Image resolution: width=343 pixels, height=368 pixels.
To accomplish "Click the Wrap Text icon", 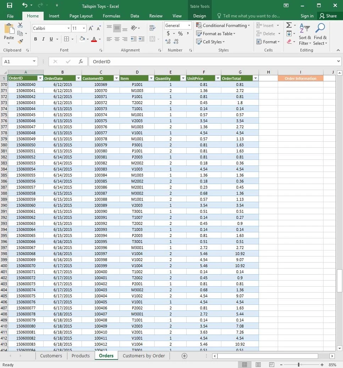I will click(x=153, y=28).
